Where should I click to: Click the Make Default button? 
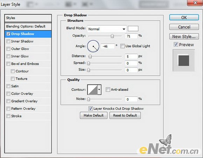93,115
